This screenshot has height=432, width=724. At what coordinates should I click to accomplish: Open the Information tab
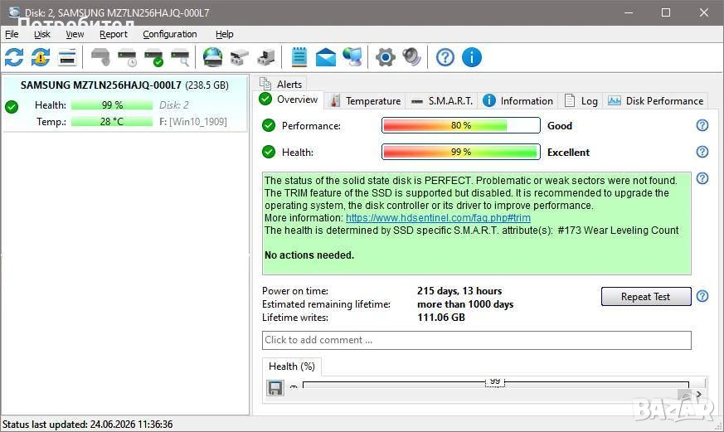(517, 101)
